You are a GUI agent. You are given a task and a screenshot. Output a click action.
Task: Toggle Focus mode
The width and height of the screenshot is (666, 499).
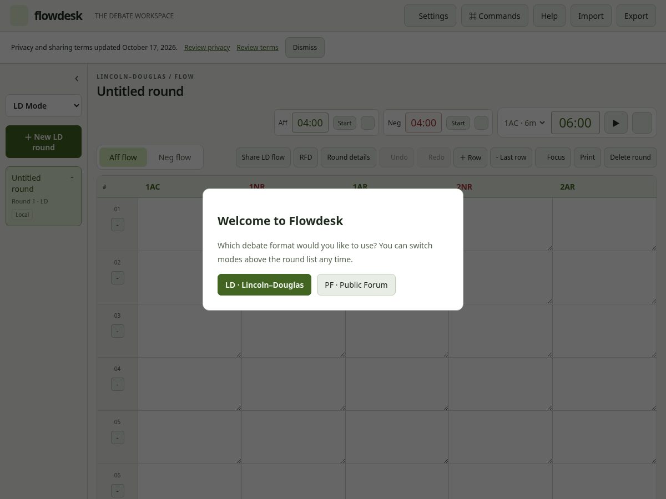[x=553, y=157]
